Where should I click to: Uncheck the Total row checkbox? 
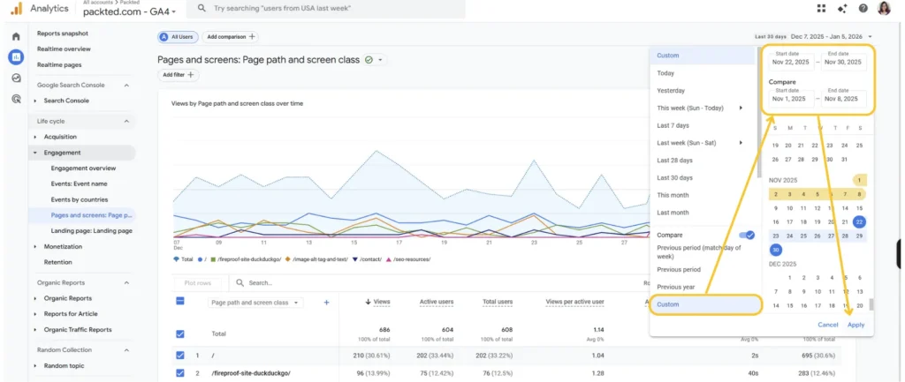(180, 333)
